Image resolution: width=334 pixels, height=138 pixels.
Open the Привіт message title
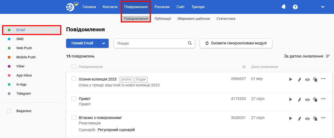[x=85, y=99]
